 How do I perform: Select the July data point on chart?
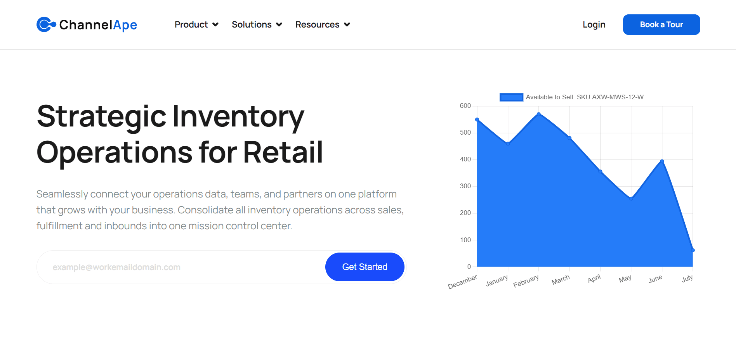693,250
